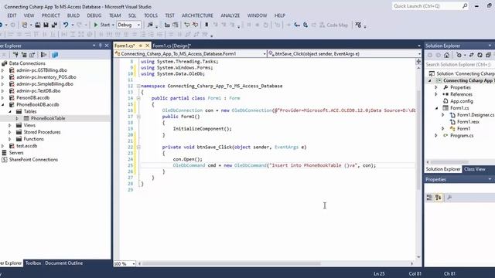Switch to the Class View tab
The height and width of the screenshot is (278, 495).
tap(475, 169)
